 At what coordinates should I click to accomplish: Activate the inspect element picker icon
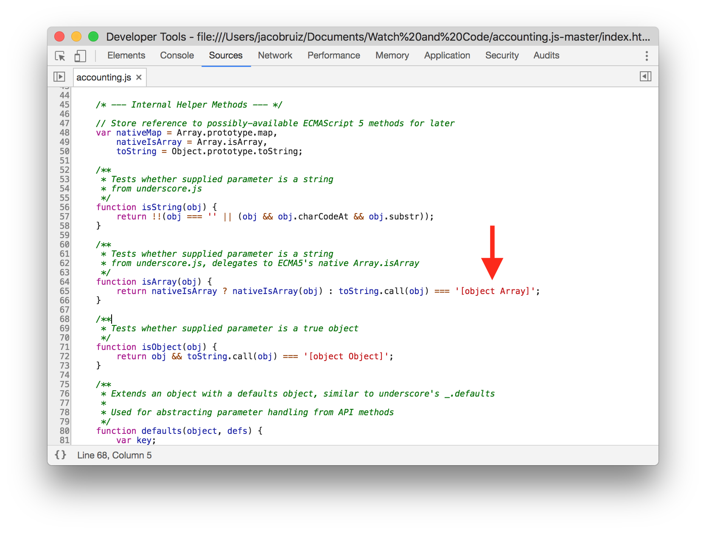60,56
